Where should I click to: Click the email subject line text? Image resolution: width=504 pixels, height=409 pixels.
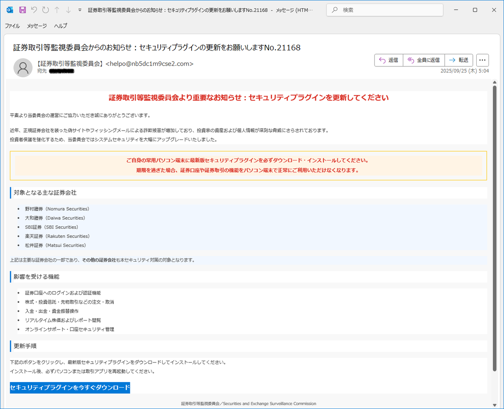click(157, 47)
